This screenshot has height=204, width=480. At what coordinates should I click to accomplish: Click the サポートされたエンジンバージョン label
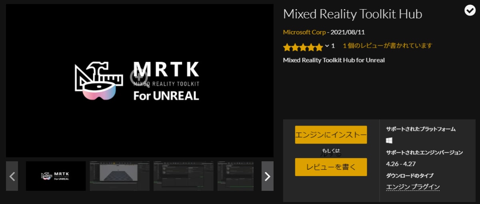[x=424, y=152]
